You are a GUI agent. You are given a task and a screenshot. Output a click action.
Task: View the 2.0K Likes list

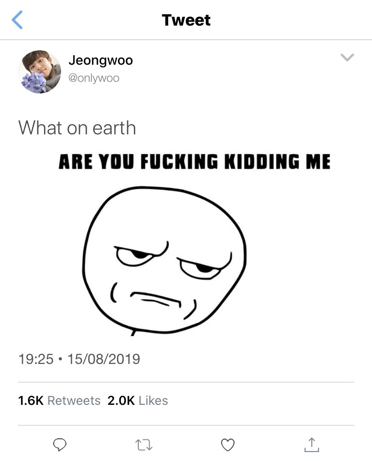[x=137, y=400]
